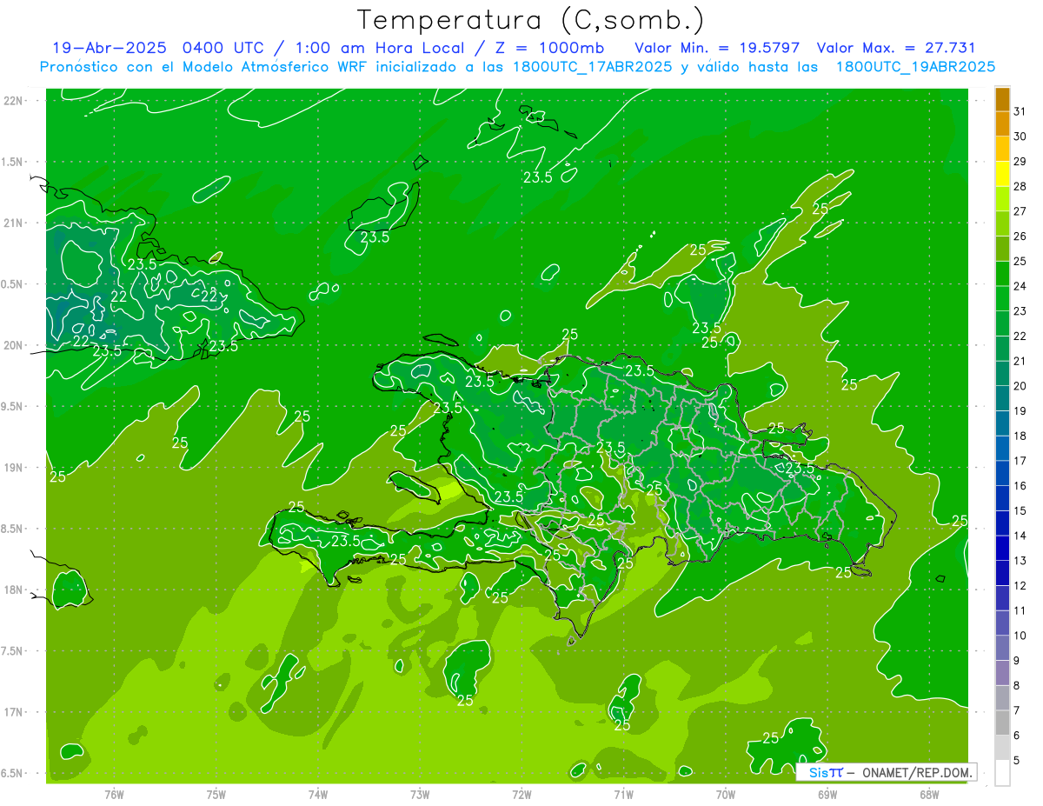1043x806 pixels.
Task: Click the '21N' latitude axis label
Action: (x=13, y=223)
